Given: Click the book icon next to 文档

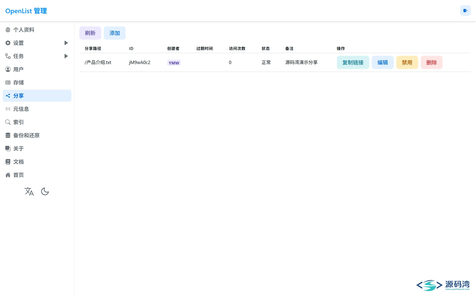Looking at the screenshot, I should point(8,162).
